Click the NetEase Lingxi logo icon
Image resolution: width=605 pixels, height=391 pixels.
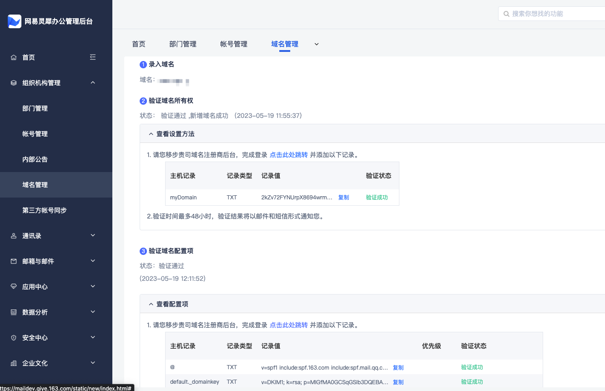[x=15, y=21]
